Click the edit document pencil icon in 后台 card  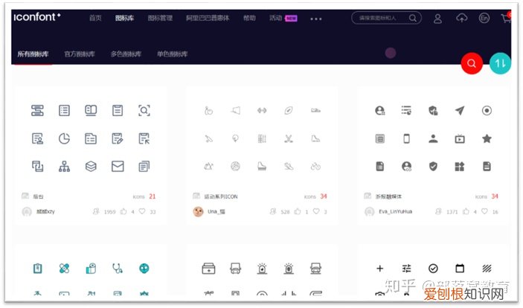[x=118, y=138]
